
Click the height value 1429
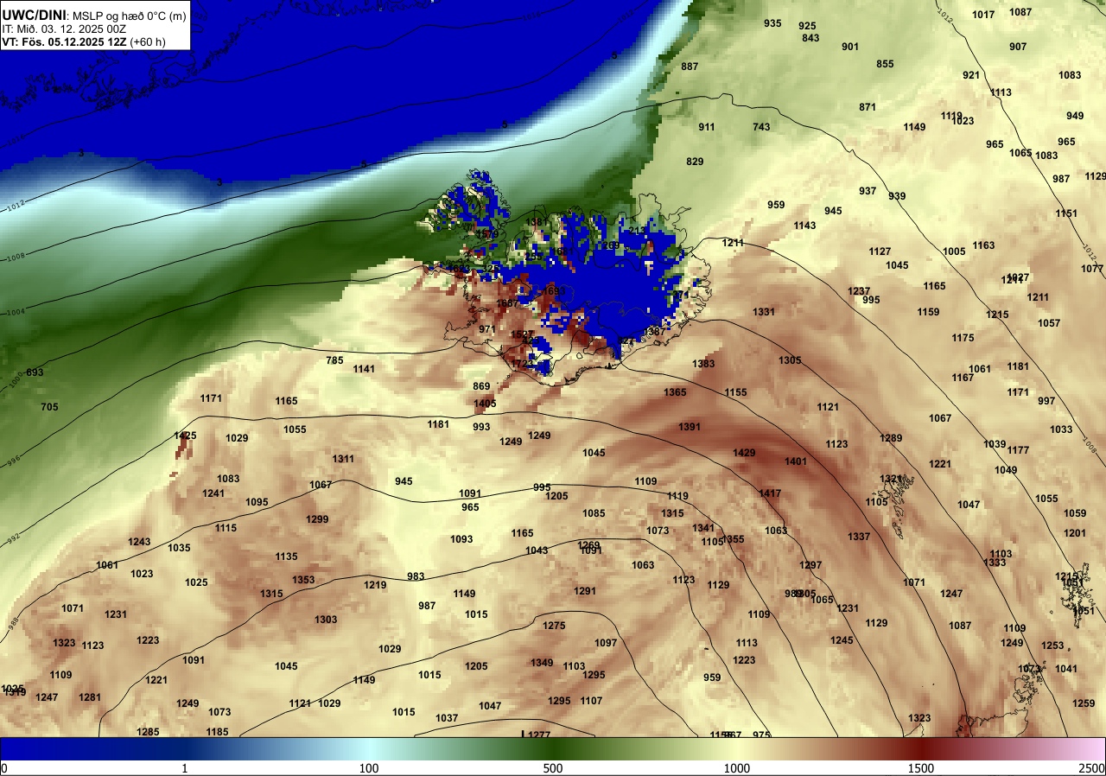click(x=744, y=453)
